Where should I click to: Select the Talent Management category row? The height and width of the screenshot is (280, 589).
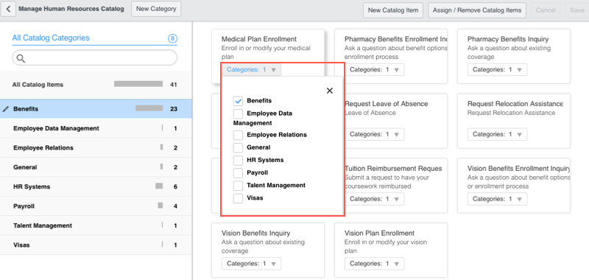[96, 225]
